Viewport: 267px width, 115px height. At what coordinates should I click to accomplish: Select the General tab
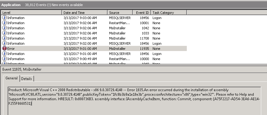tap(12, 78)
